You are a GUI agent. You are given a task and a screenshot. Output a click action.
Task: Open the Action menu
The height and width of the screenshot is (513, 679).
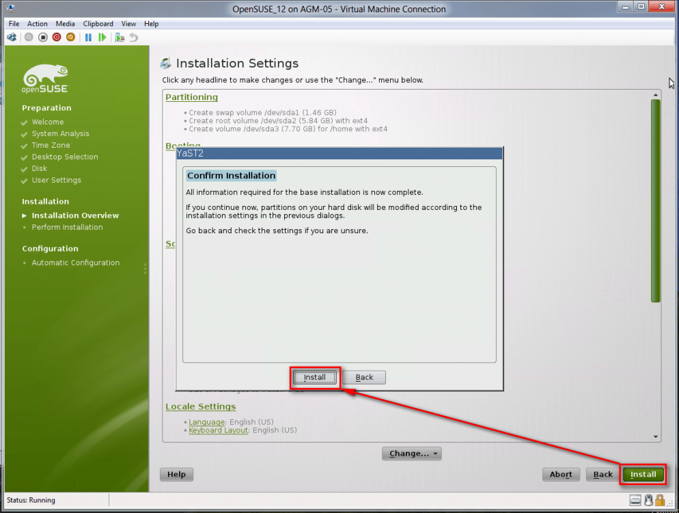pos(38,24)
